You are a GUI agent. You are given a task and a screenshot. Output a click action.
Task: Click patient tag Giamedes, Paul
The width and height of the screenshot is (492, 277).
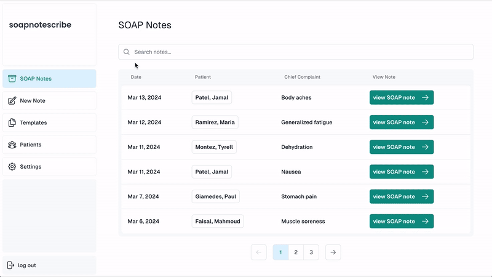tap(216, 196)
